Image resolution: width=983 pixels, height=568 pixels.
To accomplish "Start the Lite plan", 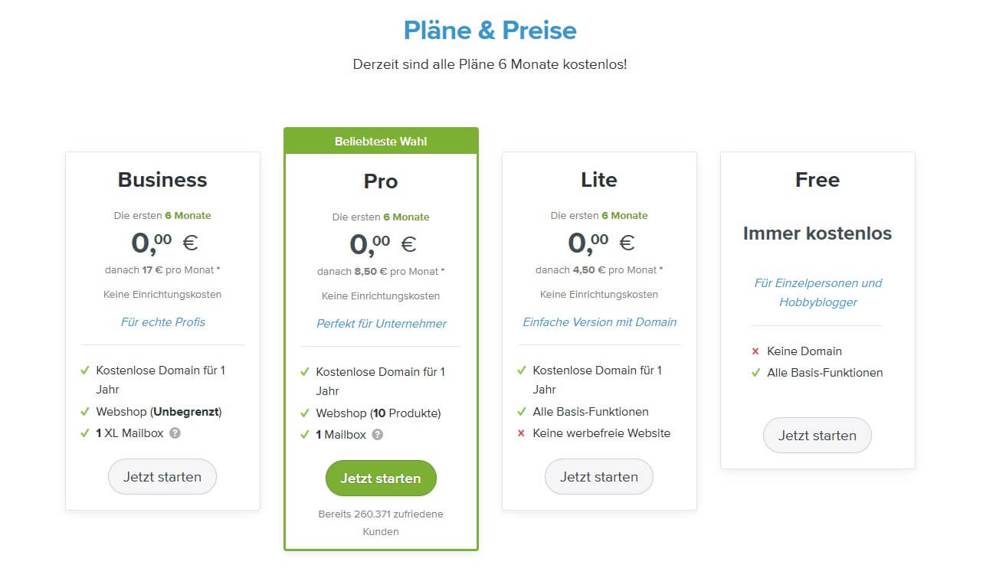I will coord(599,477).
